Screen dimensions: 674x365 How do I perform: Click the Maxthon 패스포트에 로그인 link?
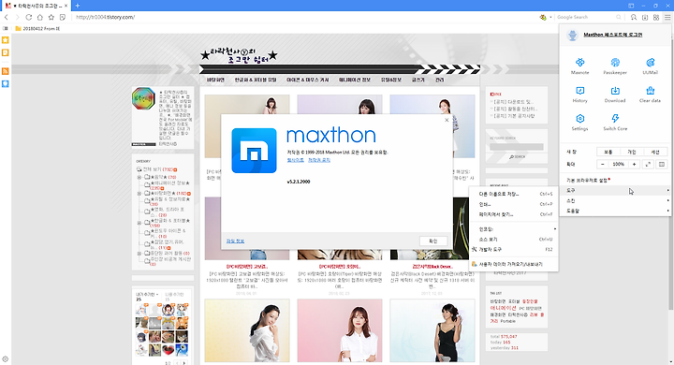click(x=612, y=35)
